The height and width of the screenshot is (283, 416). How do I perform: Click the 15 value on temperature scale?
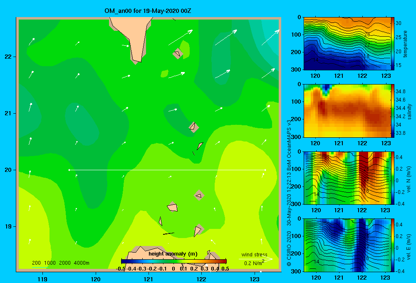pyautogui.click(x=399, y=65)
